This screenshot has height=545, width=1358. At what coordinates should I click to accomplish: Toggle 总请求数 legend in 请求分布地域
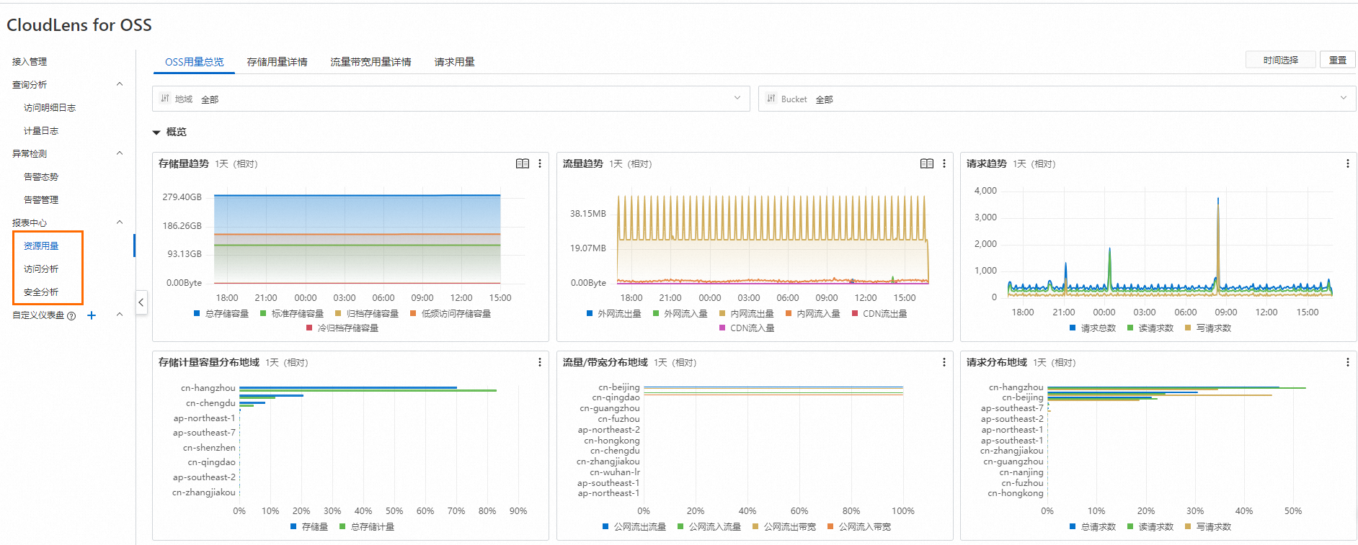(x=1093, y=527)
